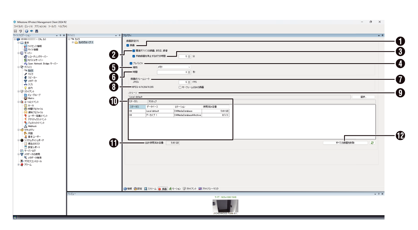Toggle the プレバッファ pre-buffer checkbox
The height and width of the screenshot is (230, 418).
click(131, 63)
